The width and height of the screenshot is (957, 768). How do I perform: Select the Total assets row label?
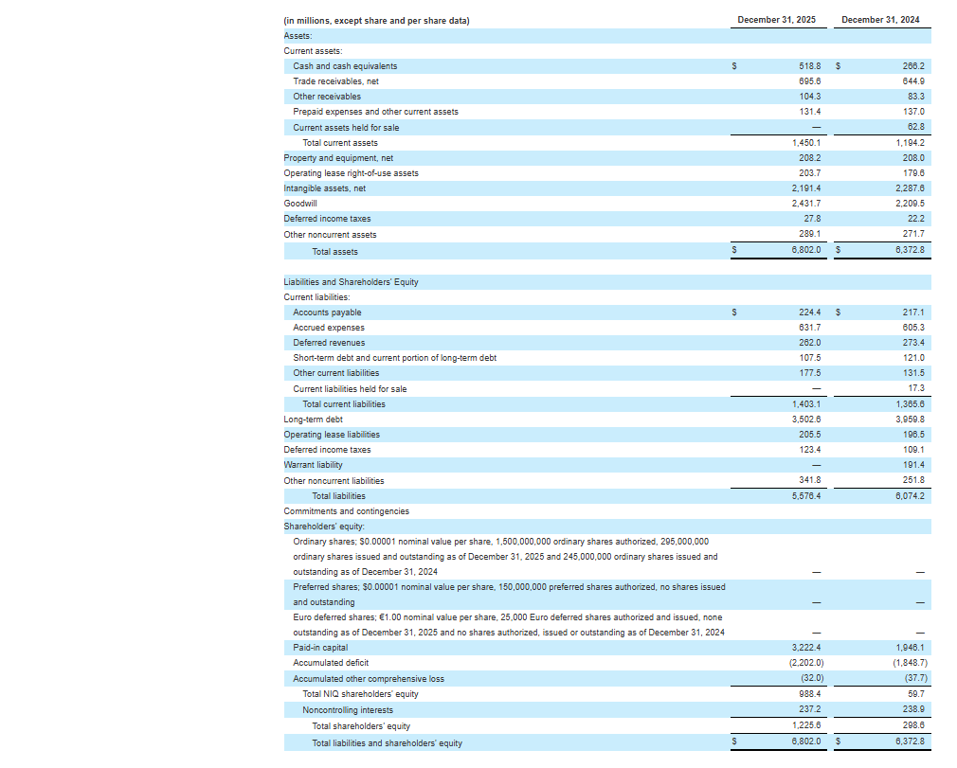(335, 252)
